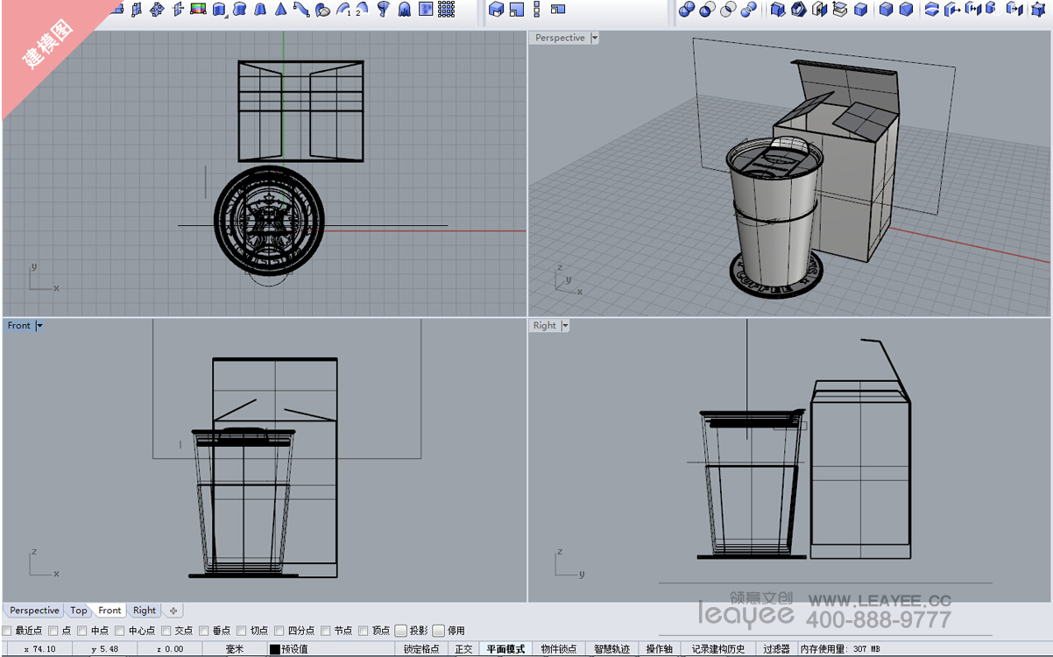Viewport: 1053px width, 657px height.
Task: Expand the Front viewport title menu arrow
Action: click(x=39, y=326)
